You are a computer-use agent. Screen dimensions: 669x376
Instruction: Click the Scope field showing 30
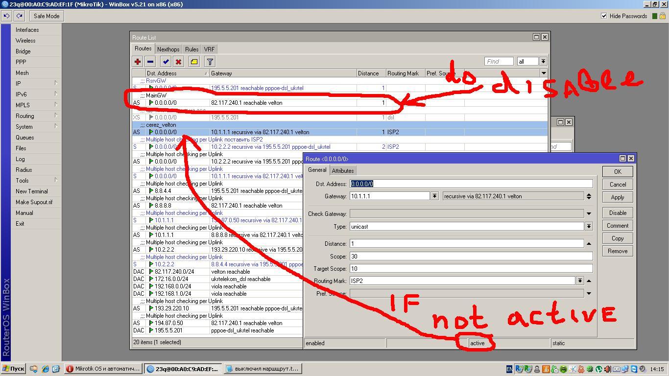pos(471,257)
